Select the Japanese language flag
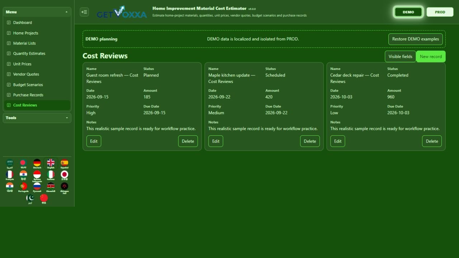The image size is (459, 258). coord(65,175)
